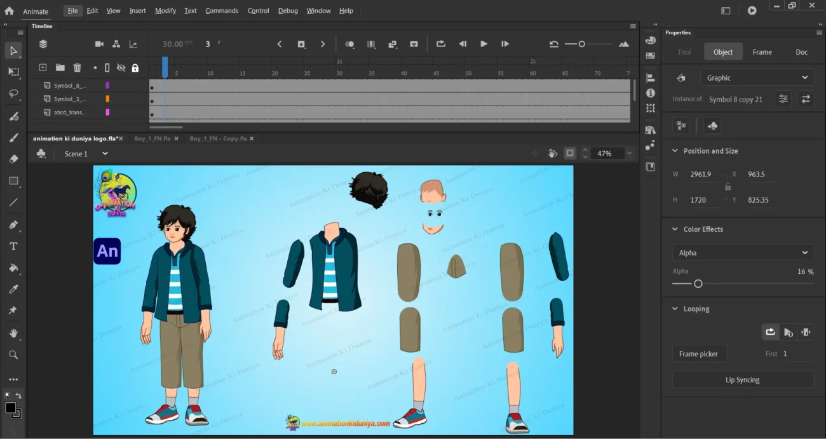The height and width of the screenshot is (439, 826).
Task: Toggle lock all layers icon
Action: [135, 68]
